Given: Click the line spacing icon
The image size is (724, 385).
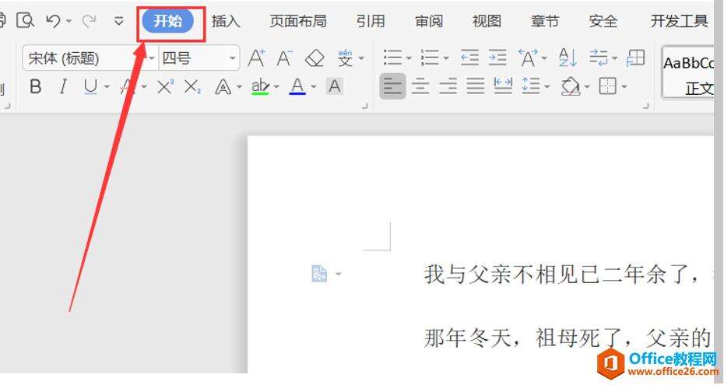Looking at the screenshot, I should (x=531, y=86).
